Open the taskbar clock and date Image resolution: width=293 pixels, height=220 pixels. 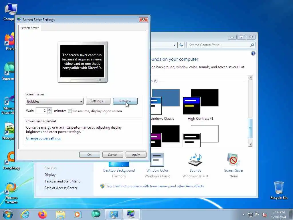tap(278, 215)
